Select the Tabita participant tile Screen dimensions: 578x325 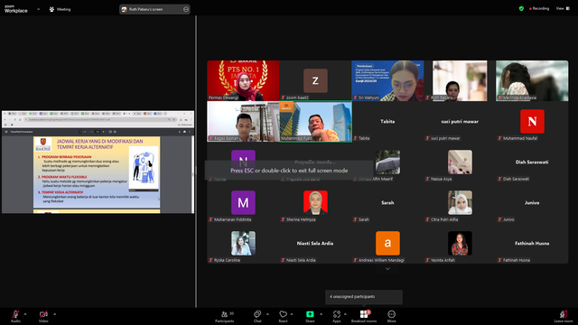[387, 121]
